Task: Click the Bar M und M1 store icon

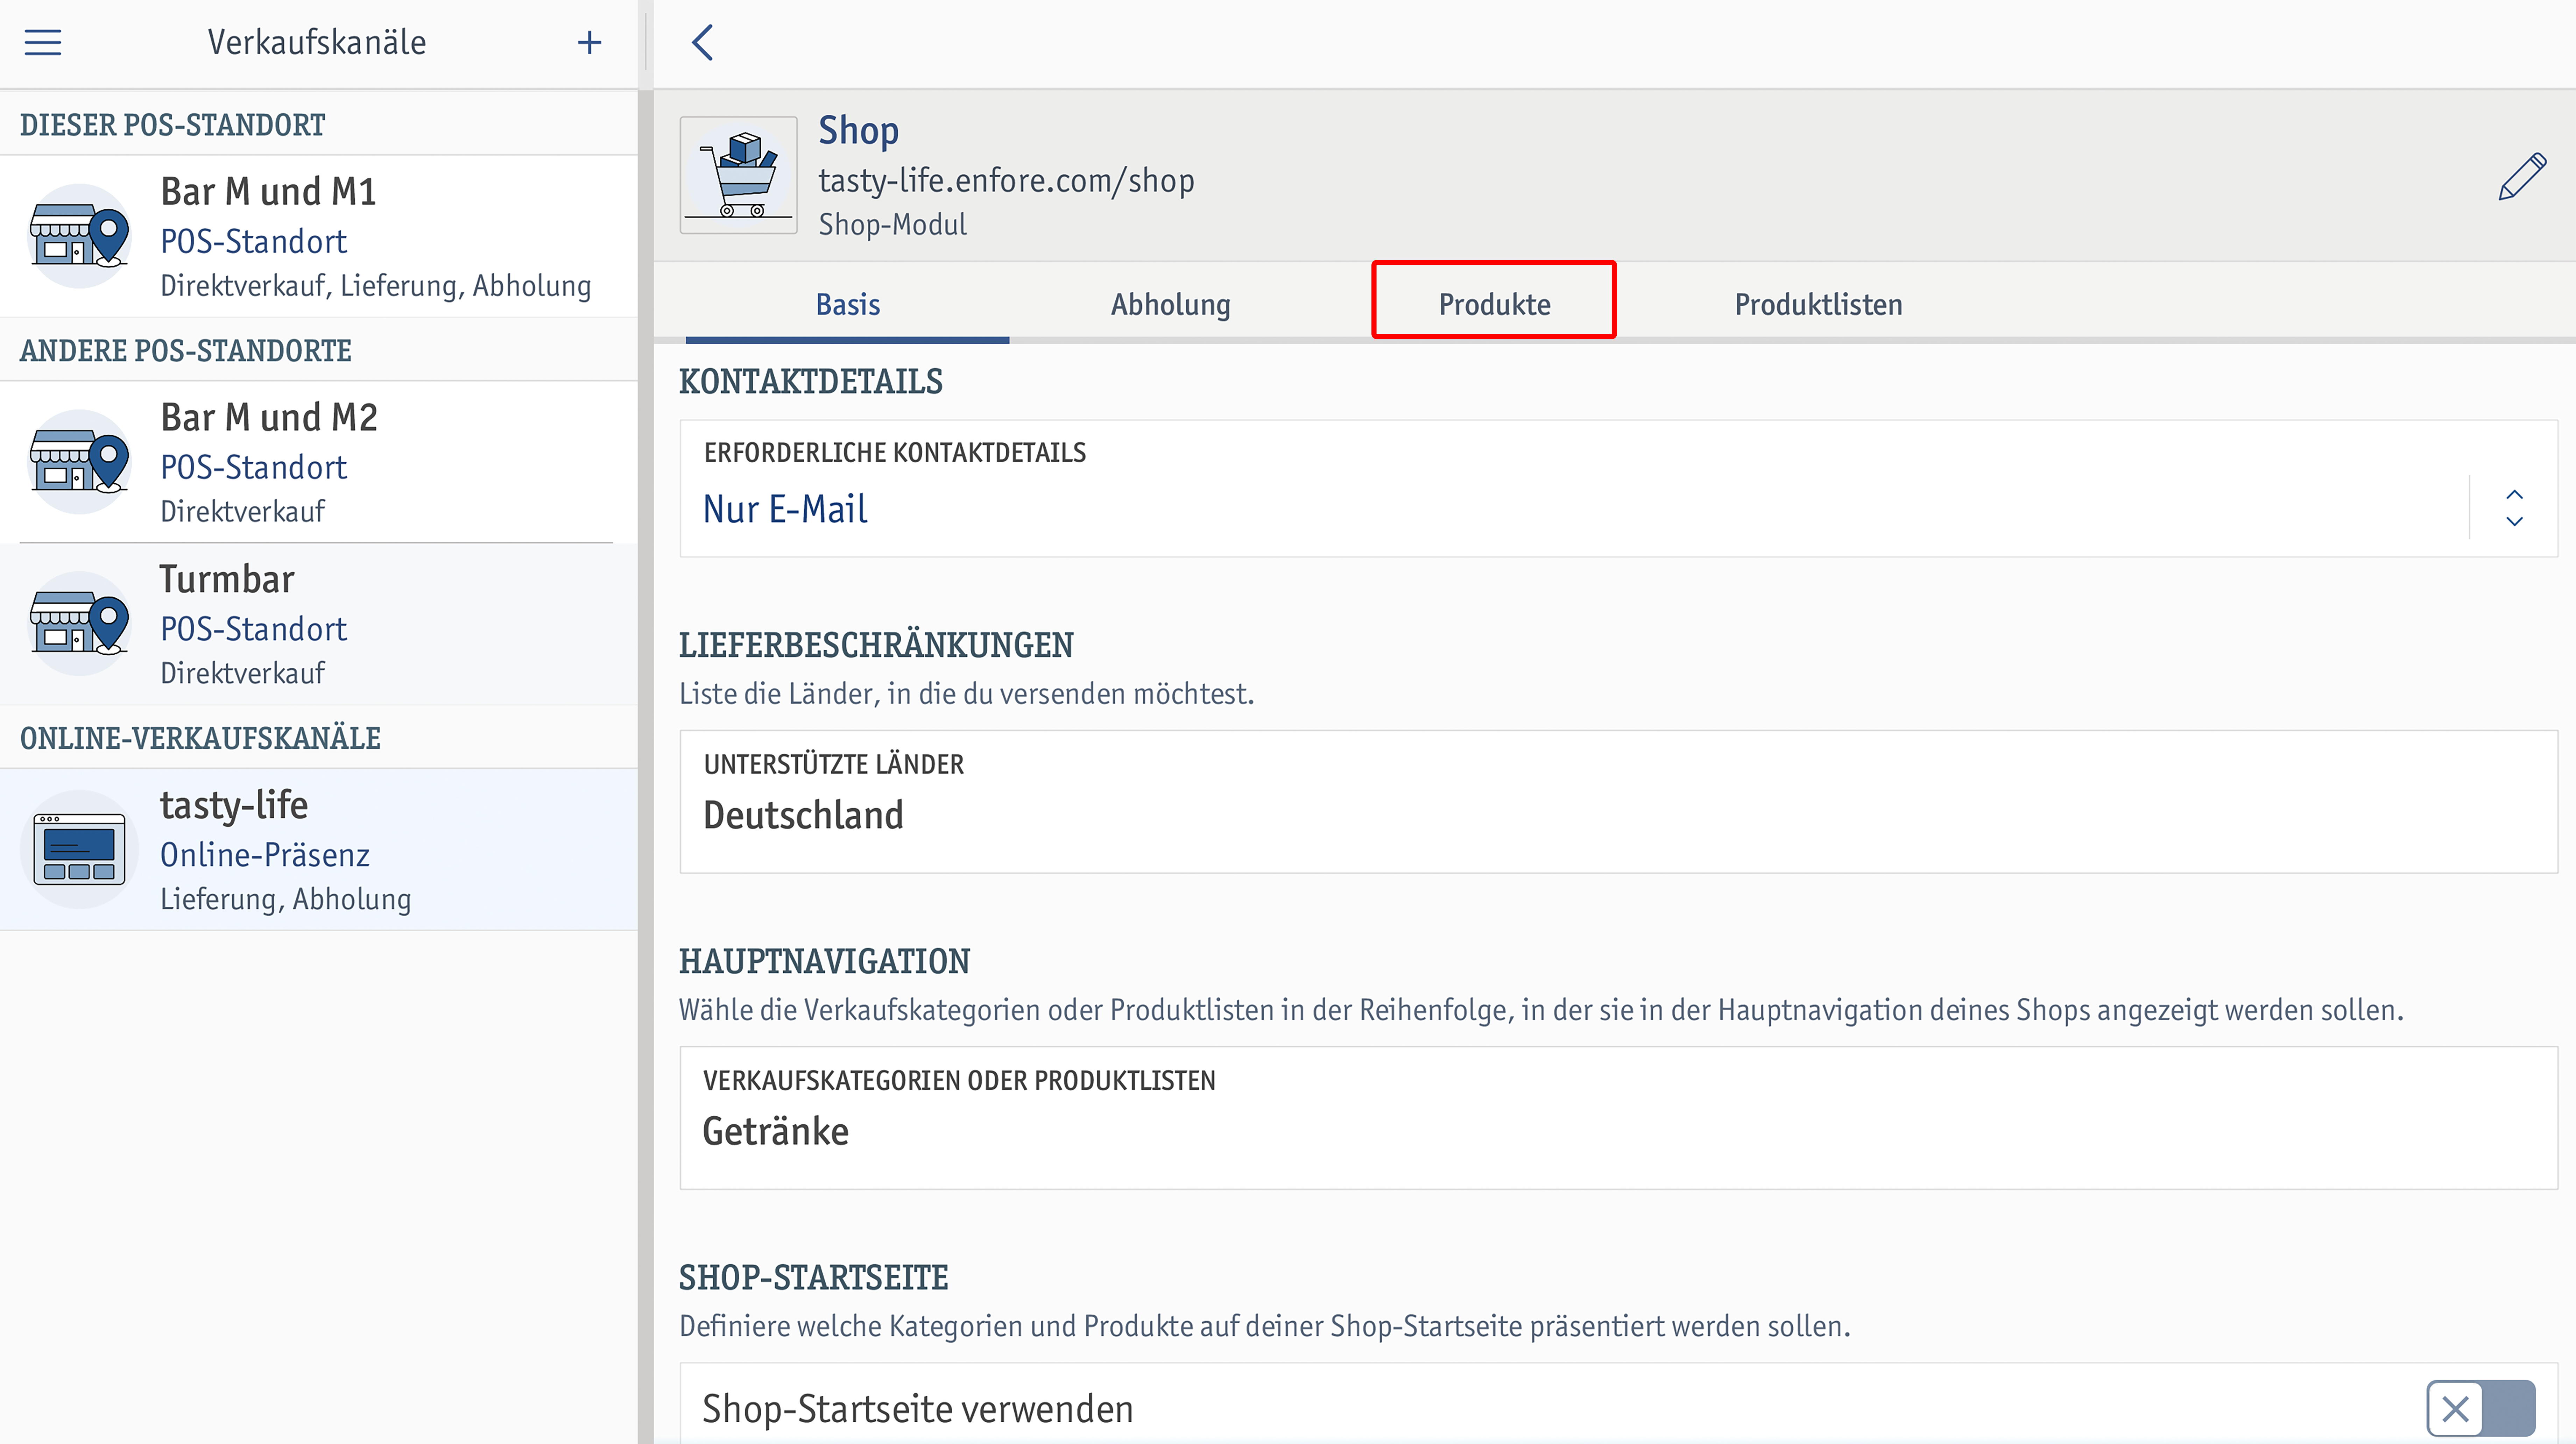Action: pyautogui.click(x=79, y=236)
